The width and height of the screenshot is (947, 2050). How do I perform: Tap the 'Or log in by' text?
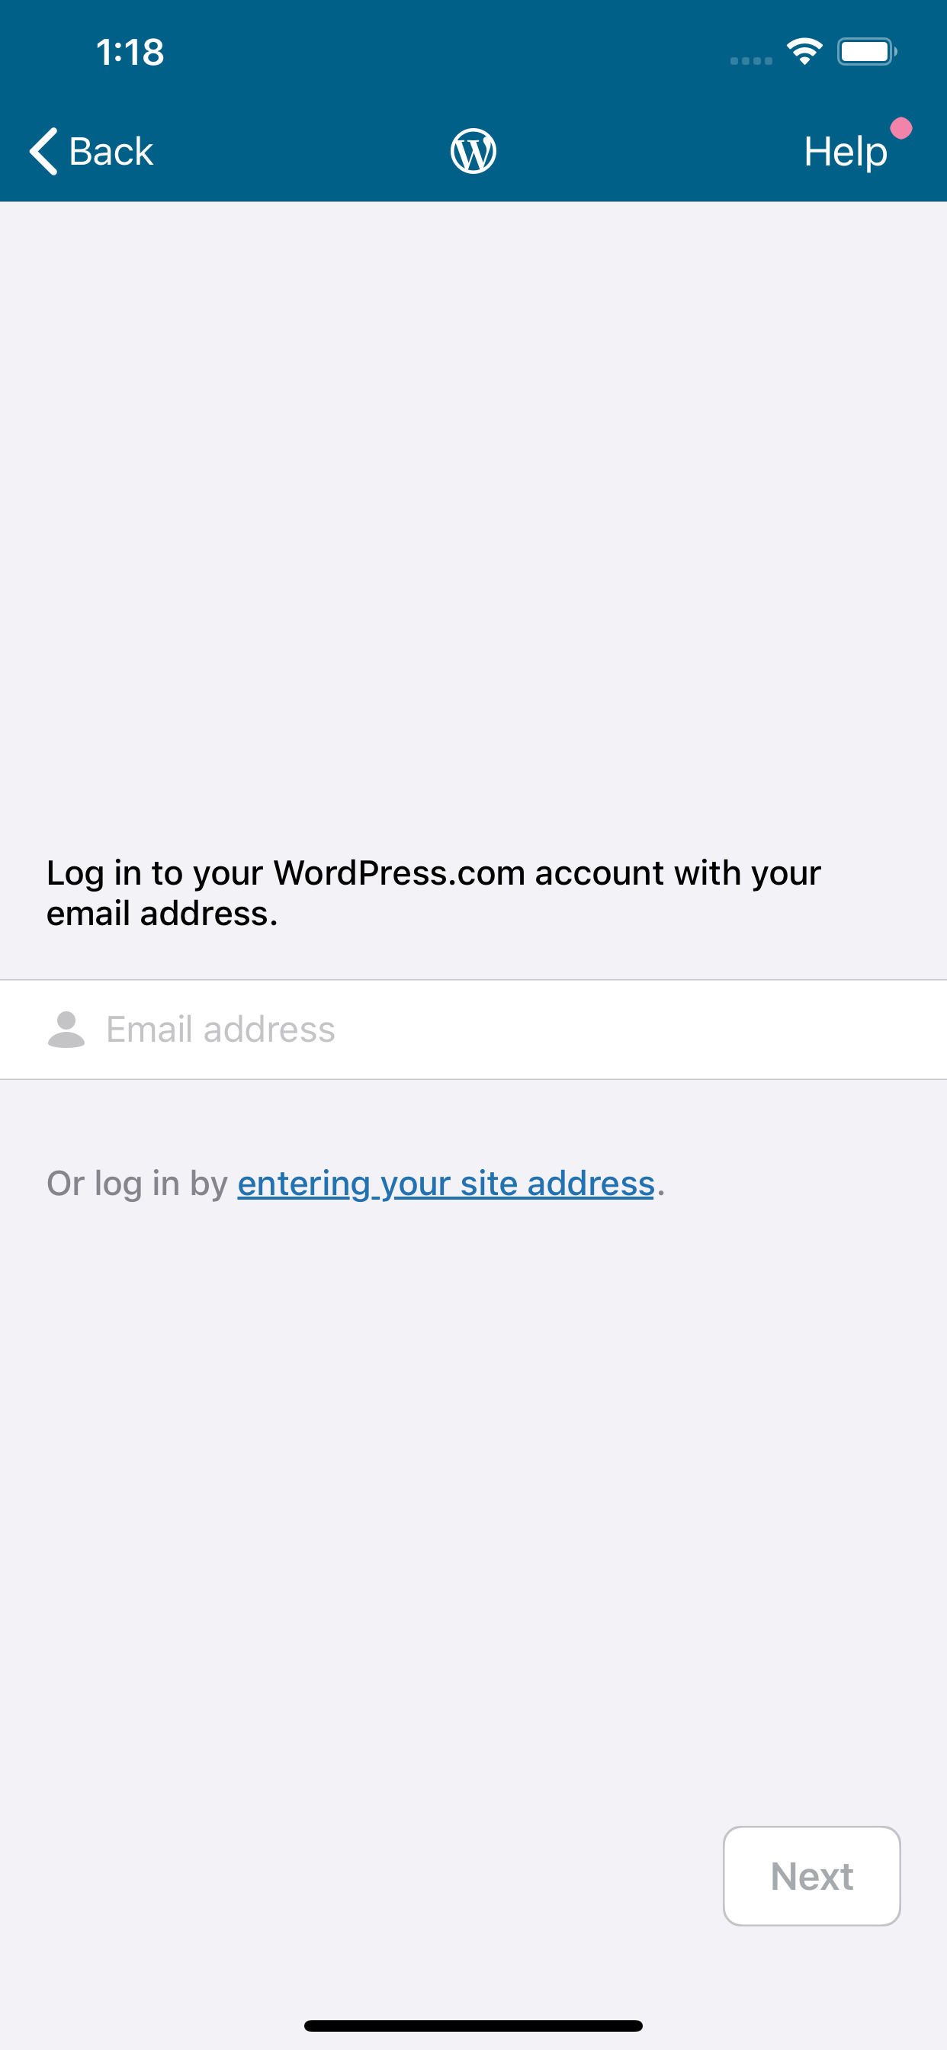[x=138, y=1184]
